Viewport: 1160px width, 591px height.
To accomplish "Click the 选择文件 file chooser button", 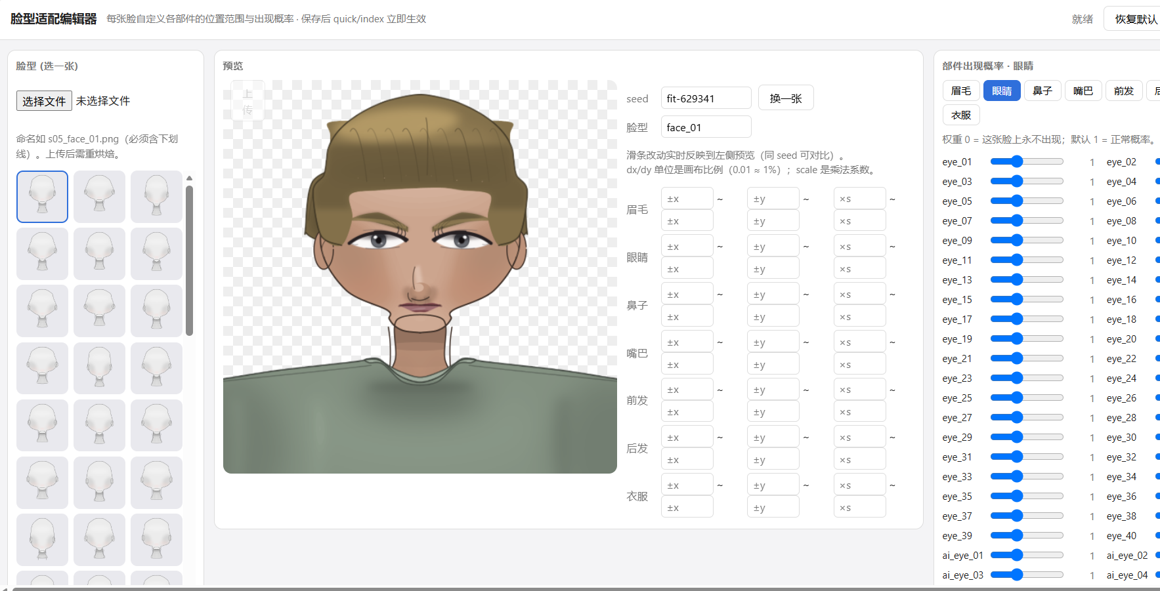I will pos(44,101).
